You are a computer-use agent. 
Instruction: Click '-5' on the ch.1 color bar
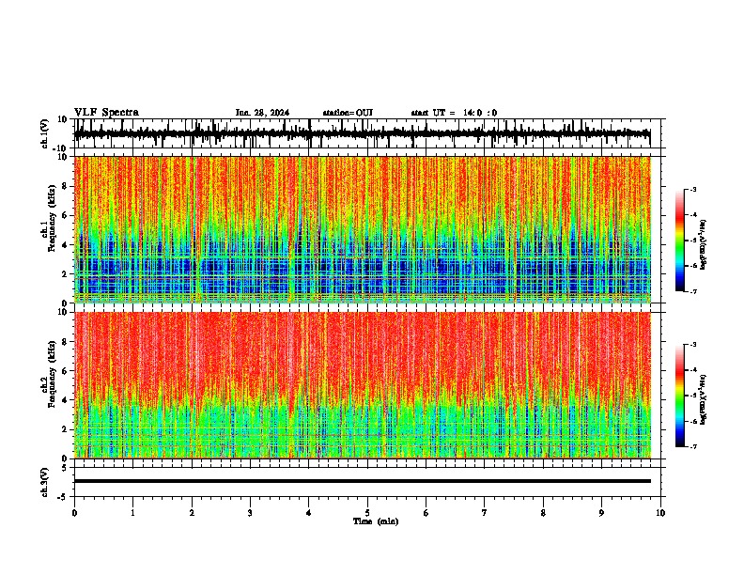[x=692, y=241]
